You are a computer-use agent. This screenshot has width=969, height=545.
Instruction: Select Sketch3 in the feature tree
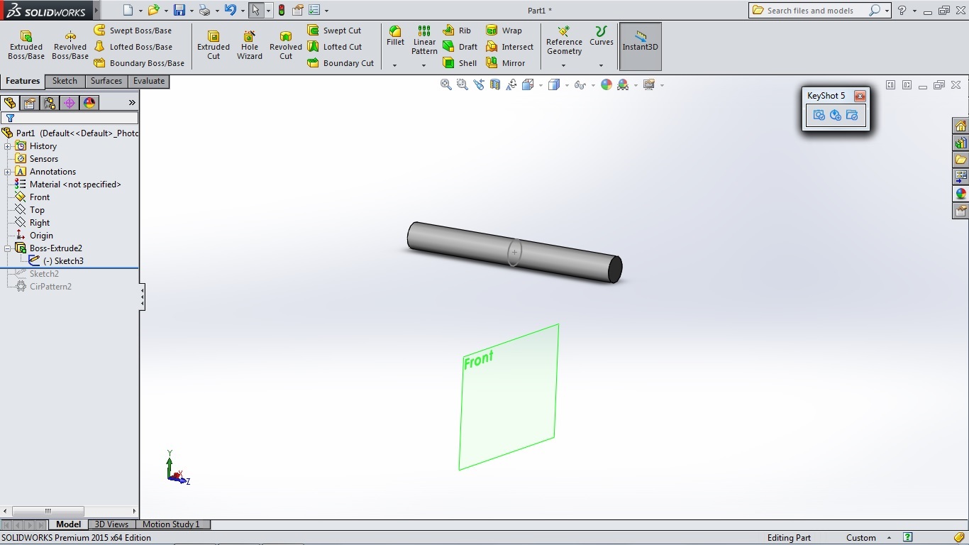pyautogui.click(x=57, y=261)
